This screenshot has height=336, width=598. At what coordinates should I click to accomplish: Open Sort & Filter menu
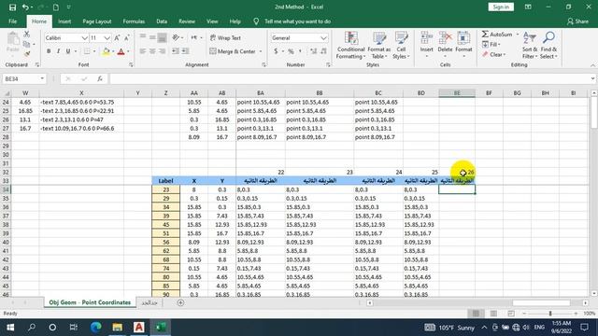tap(530, 46)
